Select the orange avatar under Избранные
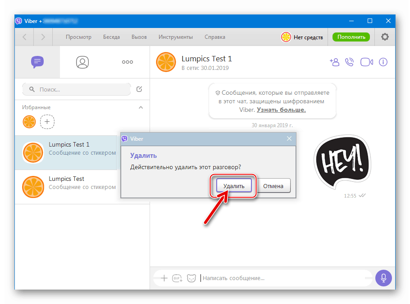 click(29, 122)
